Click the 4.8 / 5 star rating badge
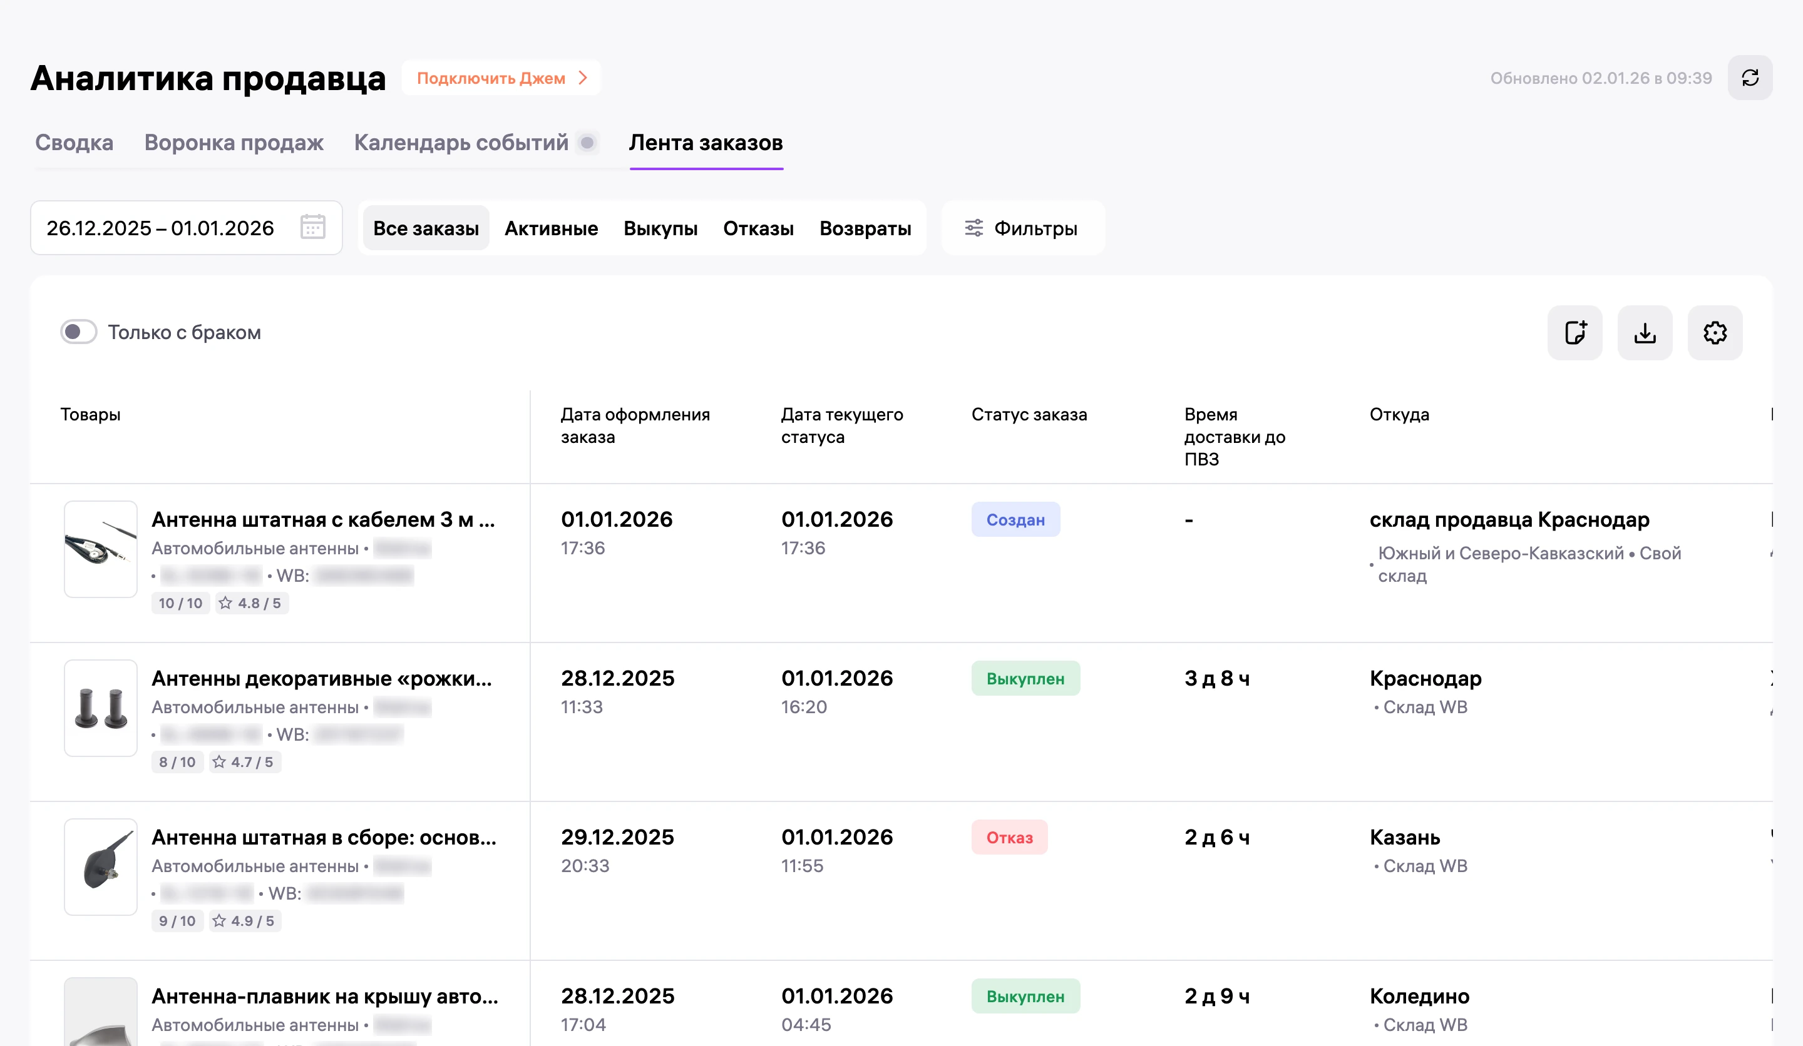The width and height of the screenshot is (1803, 1046). tap(251, 604)
